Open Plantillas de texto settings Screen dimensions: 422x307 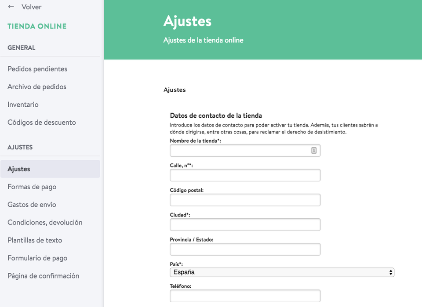(35, 240)
